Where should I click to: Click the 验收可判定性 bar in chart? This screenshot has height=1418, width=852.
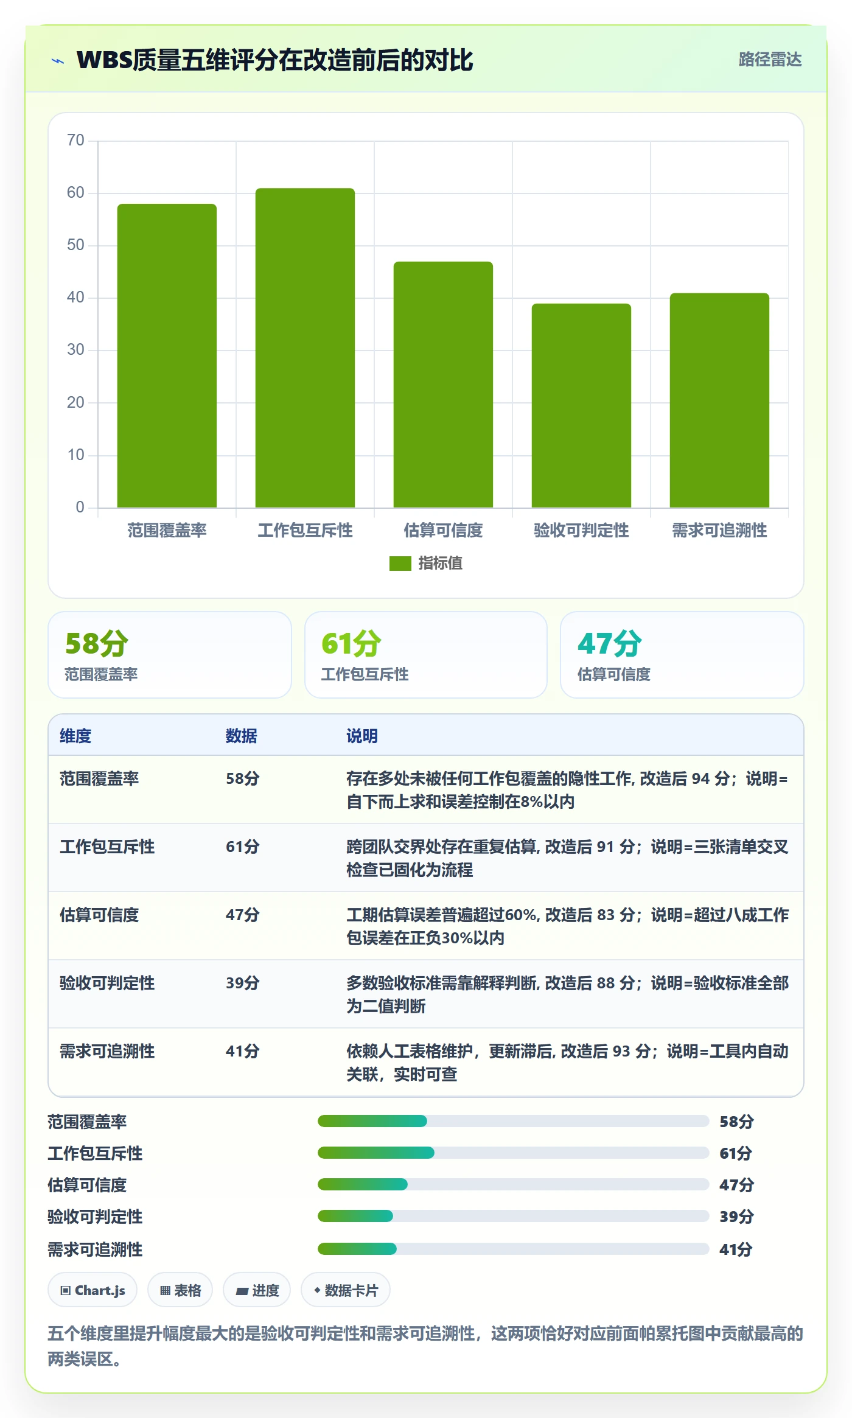click(x=581, y=405)
